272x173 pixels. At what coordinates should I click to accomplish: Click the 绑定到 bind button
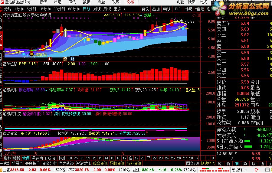point(51,158)
